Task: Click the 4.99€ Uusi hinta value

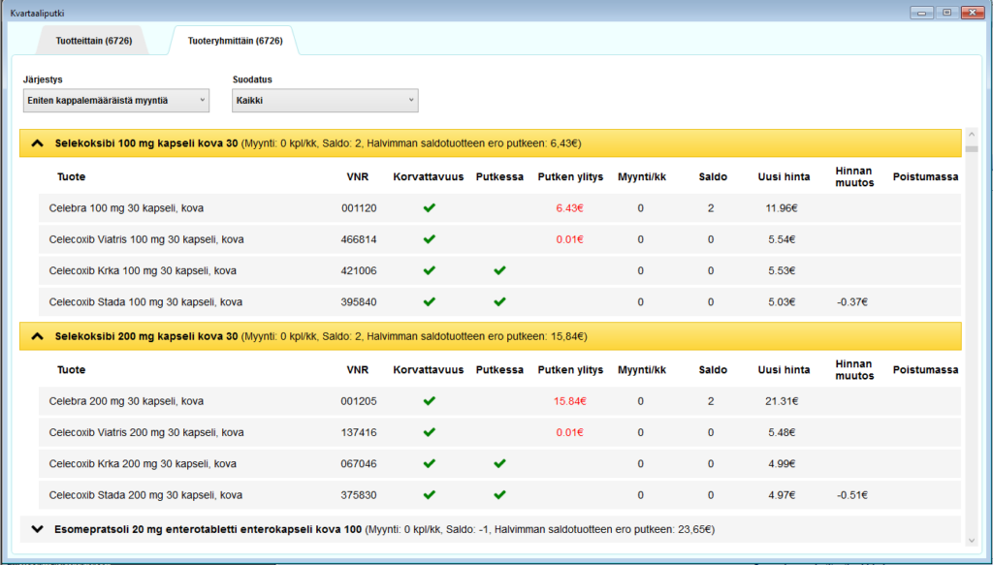Action: click(x=782, y=464)
